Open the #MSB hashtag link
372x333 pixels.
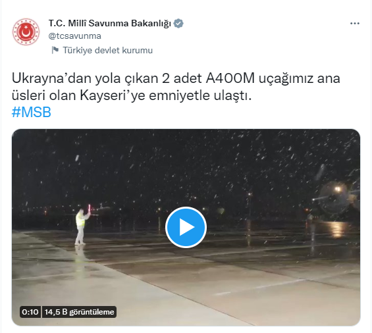pyautogui.click(x=32, y=112)
